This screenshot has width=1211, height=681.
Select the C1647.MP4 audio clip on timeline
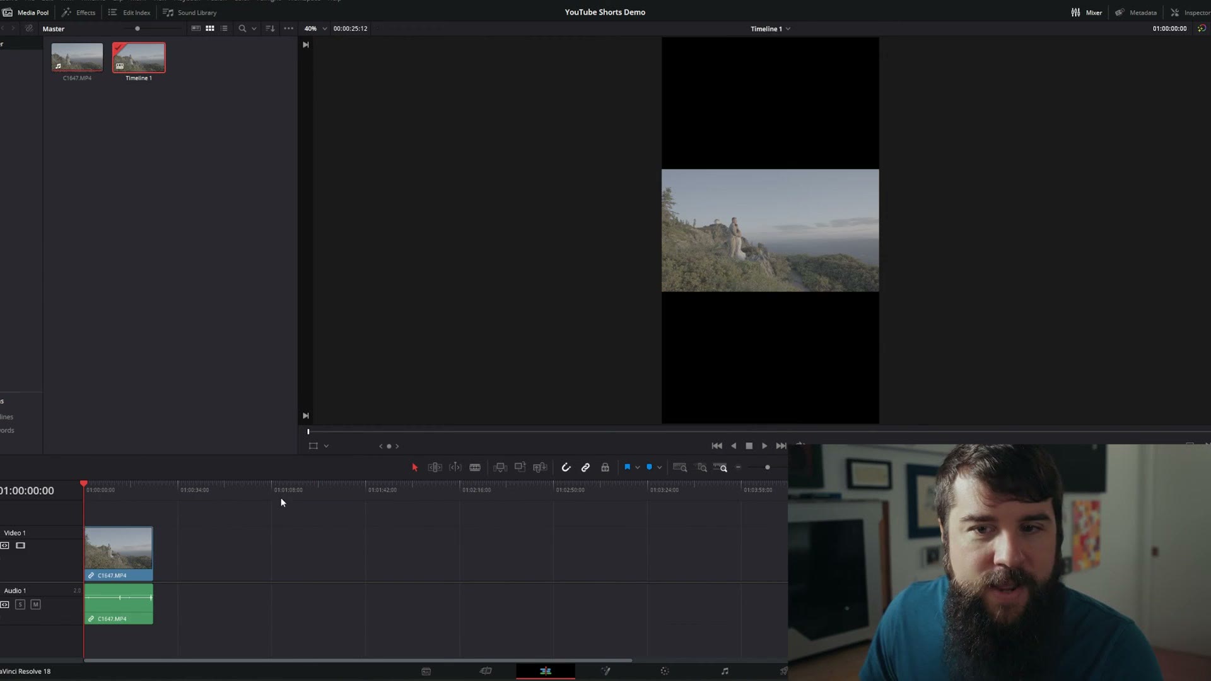tap(119, 604)
